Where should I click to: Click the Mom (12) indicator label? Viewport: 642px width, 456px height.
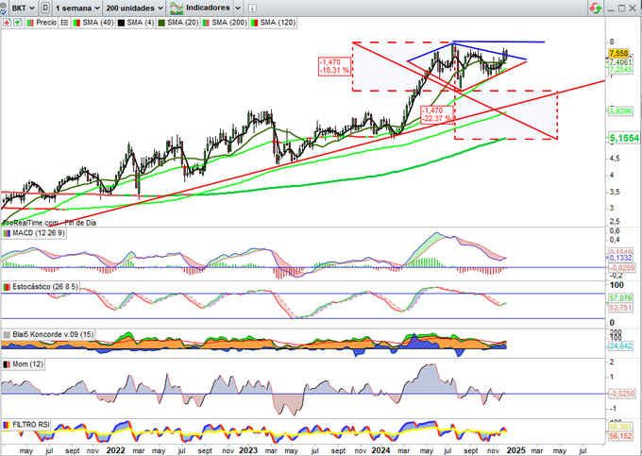[x=24, y=363]
